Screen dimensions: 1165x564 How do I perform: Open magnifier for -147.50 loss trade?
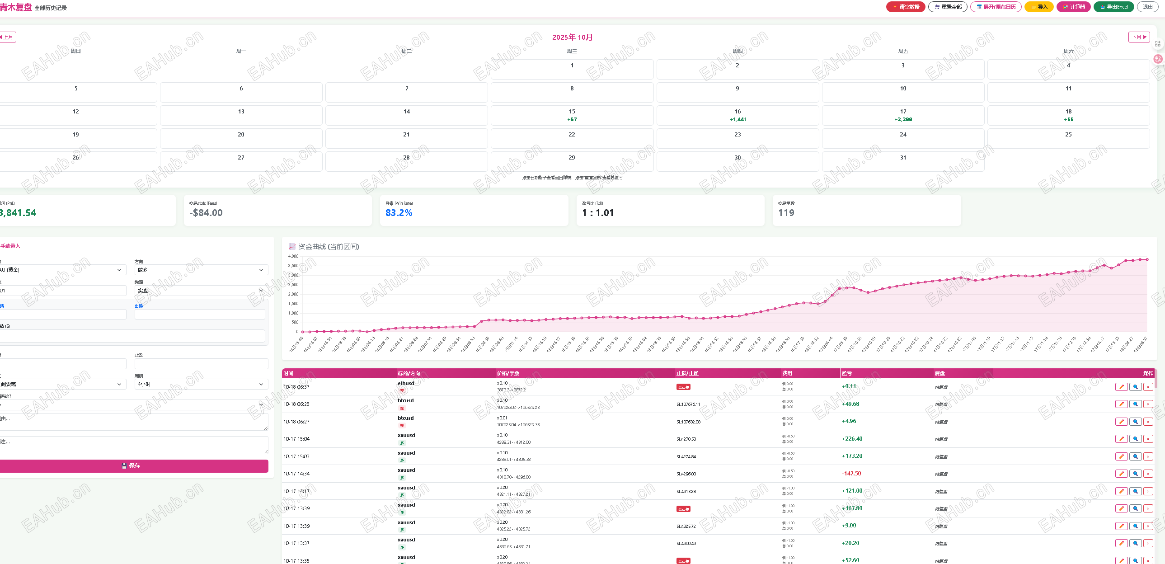tap(1135, 474)
